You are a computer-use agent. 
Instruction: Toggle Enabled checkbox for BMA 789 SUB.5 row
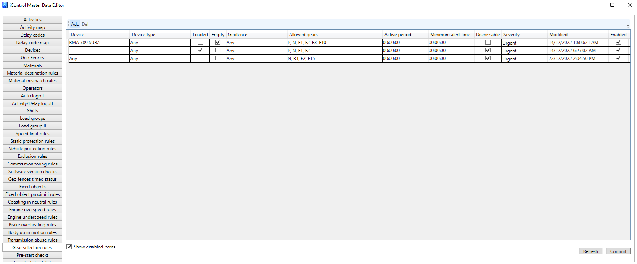pos(618,42)
